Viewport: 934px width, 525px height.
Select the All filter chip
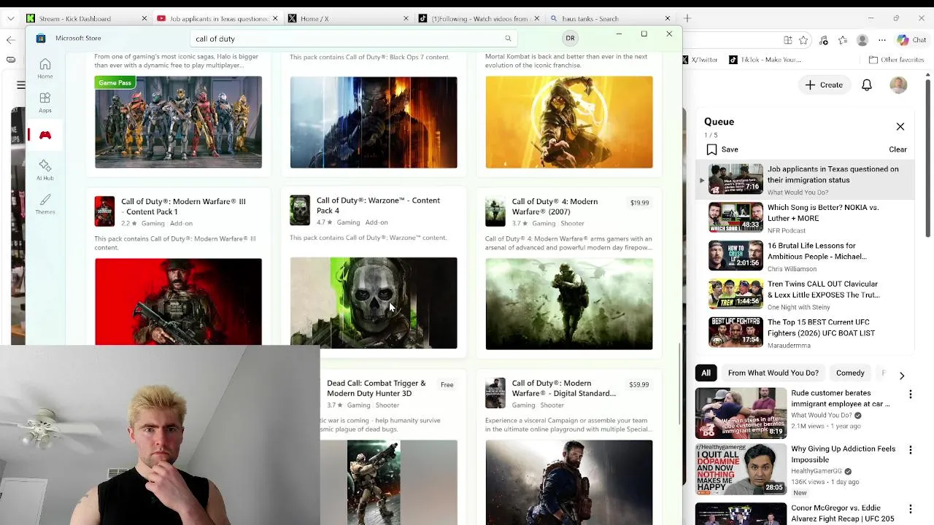(x=706, y=373)
